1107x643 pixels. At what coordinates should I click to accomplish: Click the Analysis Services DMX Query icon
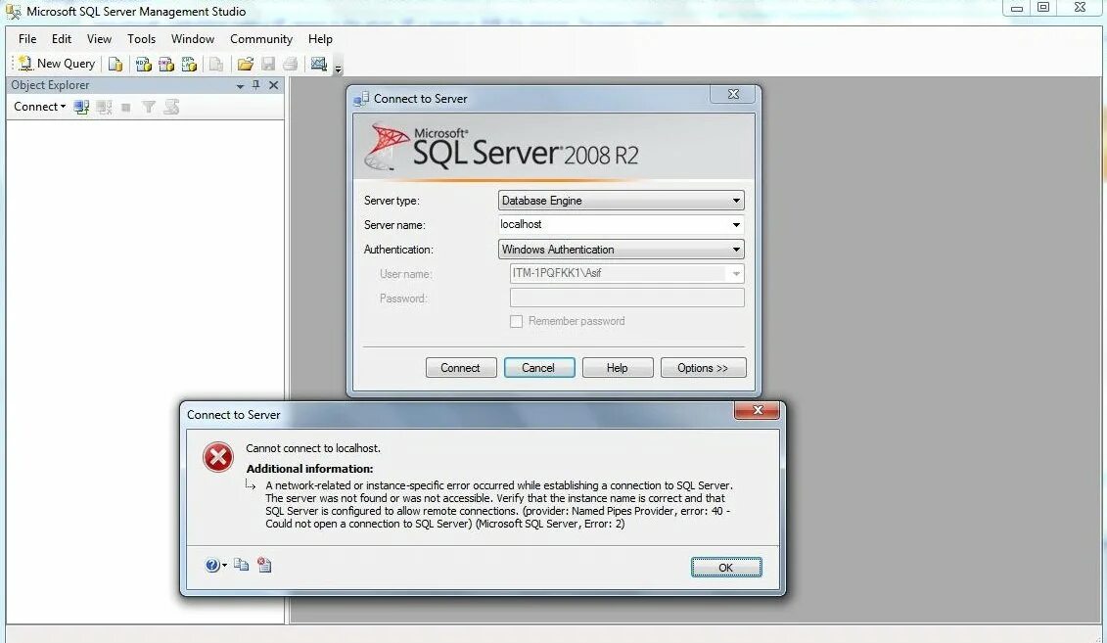coord(166,65)
